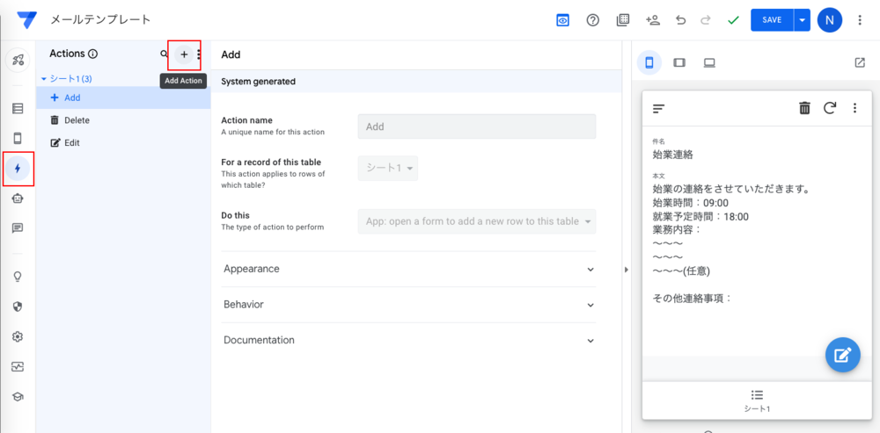Image resolution: width=880 pixels, height=433 pixels.
Task: Click the share app add-user icon
Action: tap(652, 19)
